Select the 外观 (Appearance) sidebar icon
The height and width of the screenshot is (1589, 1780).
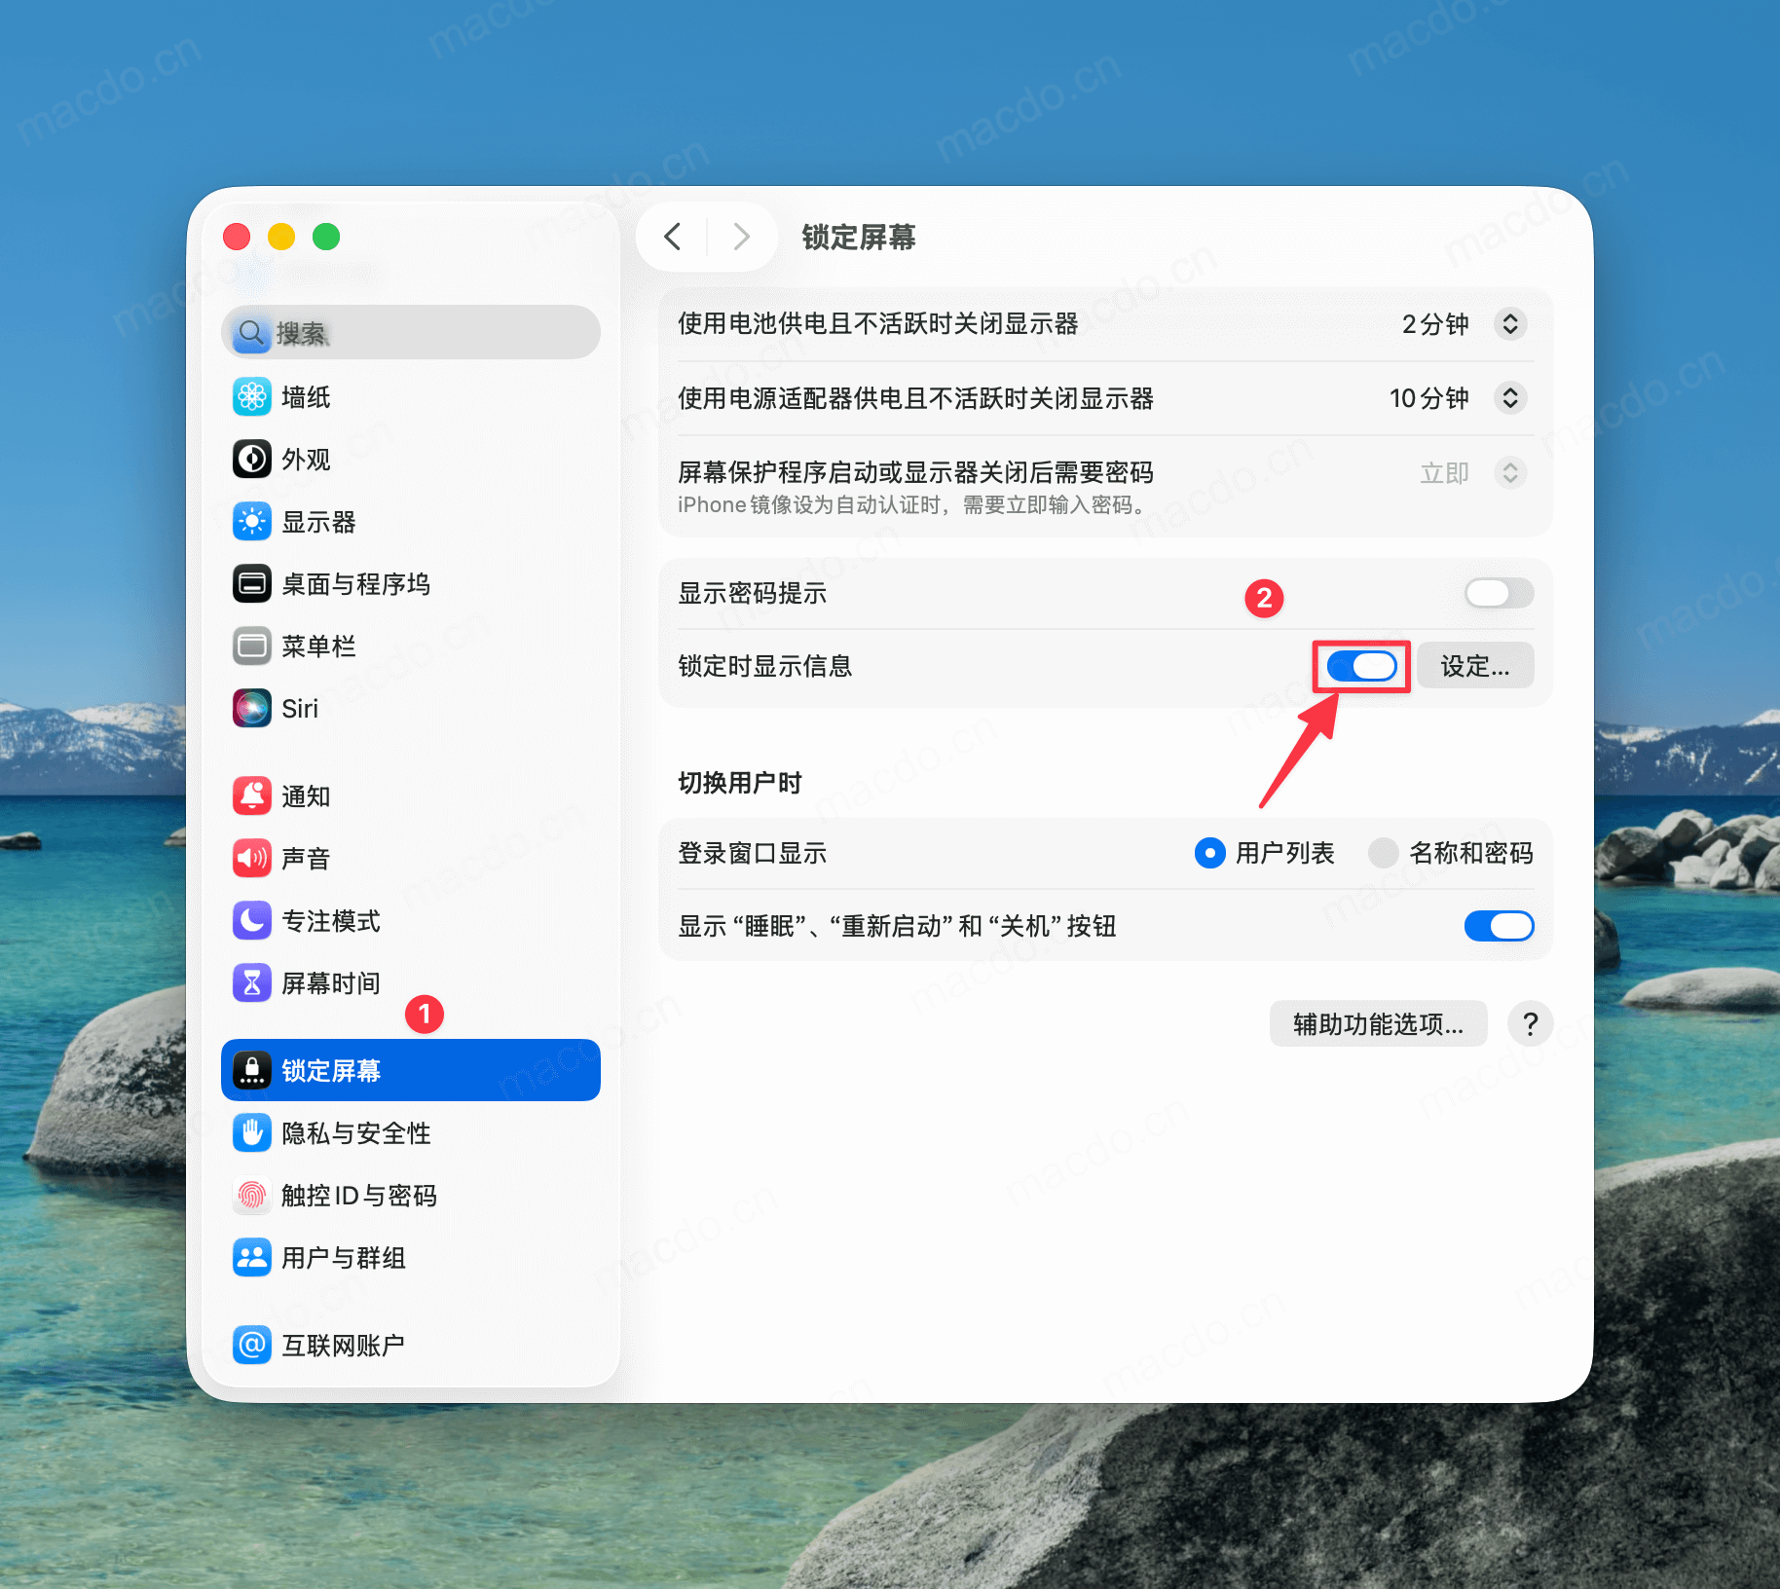305,459
